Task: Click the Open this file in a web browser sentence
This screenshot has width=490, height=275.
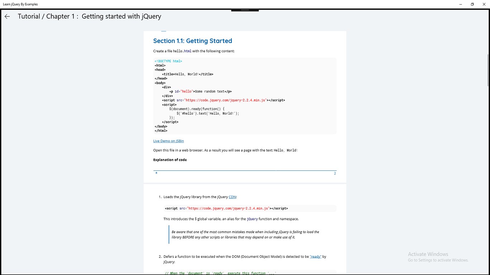Action: pos(225,150)
